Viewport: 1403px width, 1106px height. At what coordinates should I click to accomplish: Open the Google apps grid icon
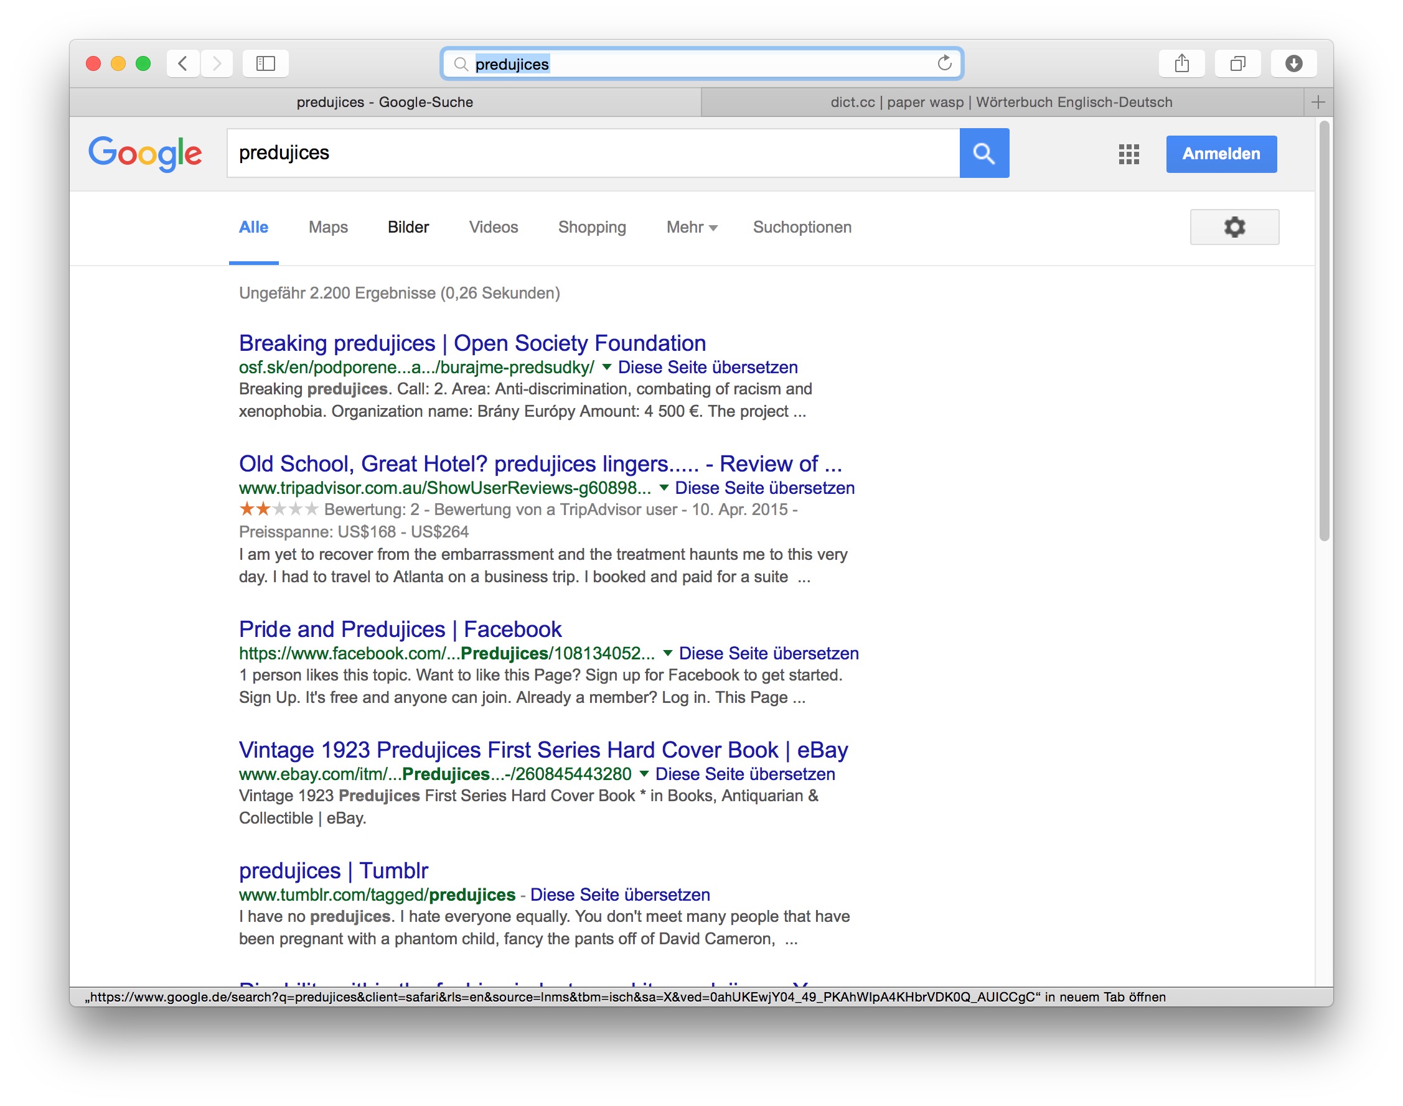click(x=1128, y=154)
